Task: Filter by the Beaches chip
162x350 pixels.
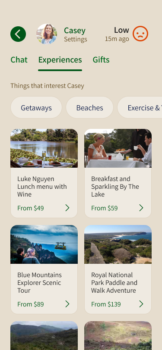Action: point(89,108)
